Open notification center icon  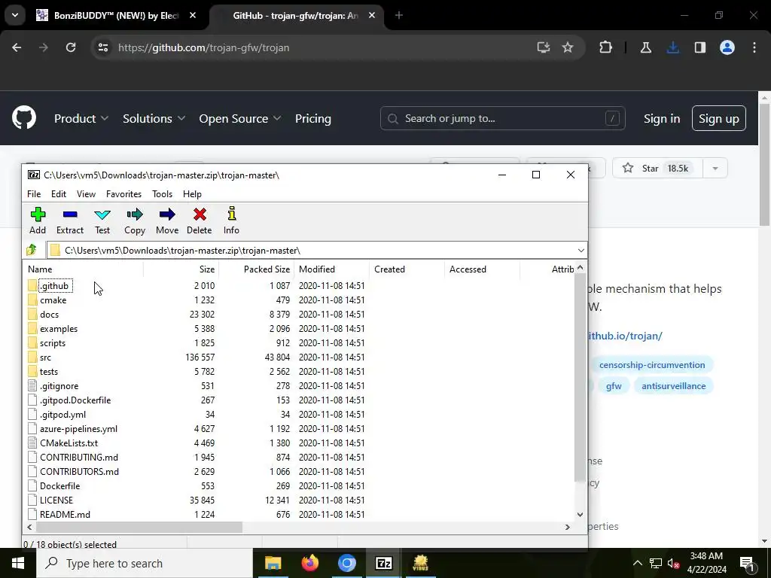tap(747, 563)
